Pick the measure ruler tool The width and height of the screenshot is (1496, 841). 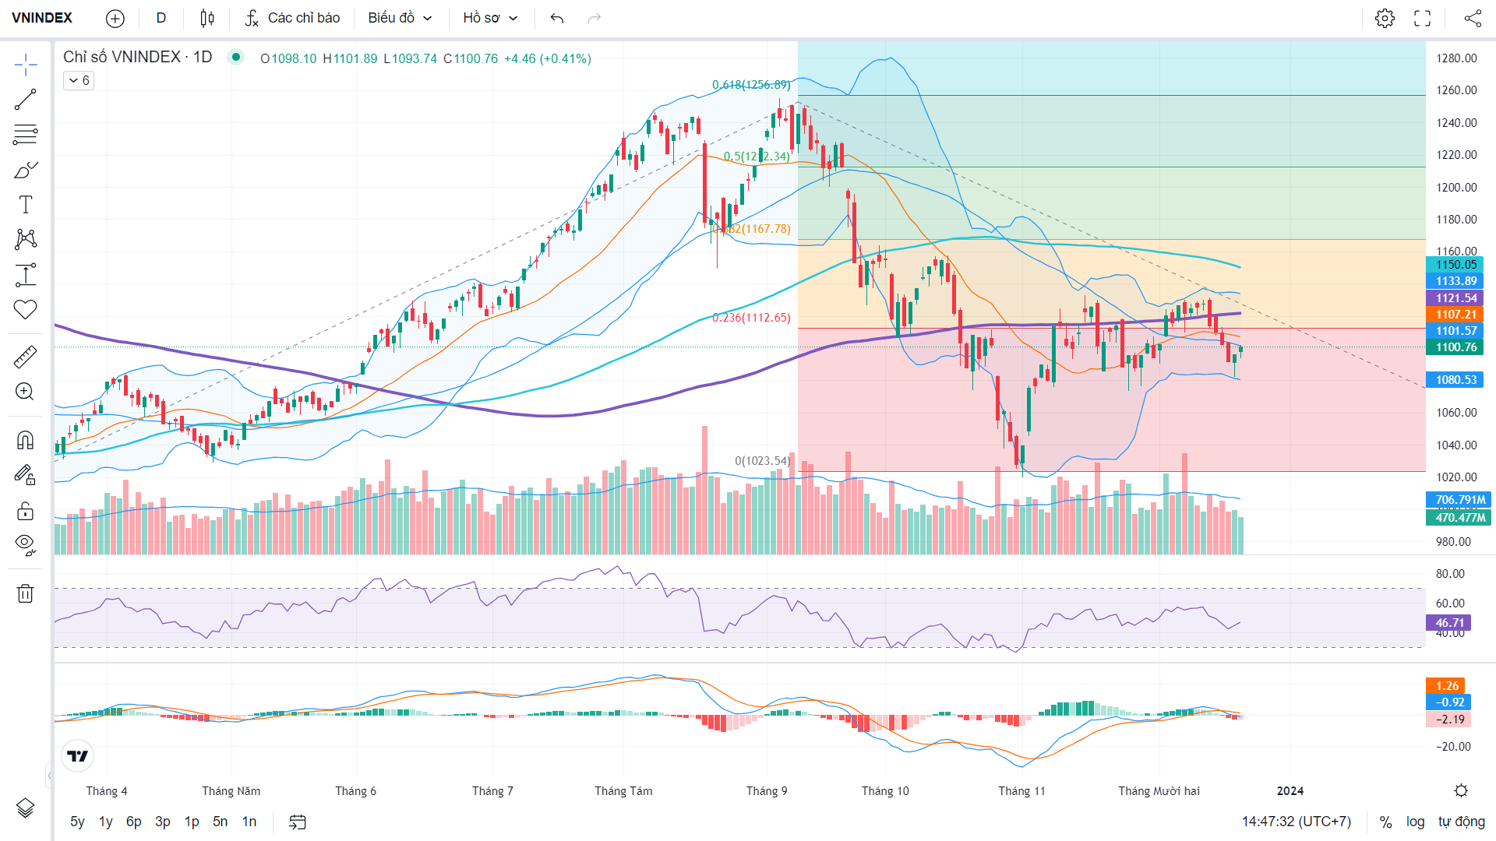25,357
